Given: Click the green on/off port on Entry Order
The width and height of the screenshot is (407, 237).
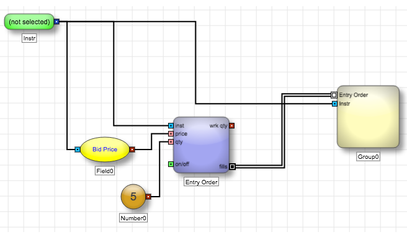Looking at the screenshot, I should click(x=171, y=164).
